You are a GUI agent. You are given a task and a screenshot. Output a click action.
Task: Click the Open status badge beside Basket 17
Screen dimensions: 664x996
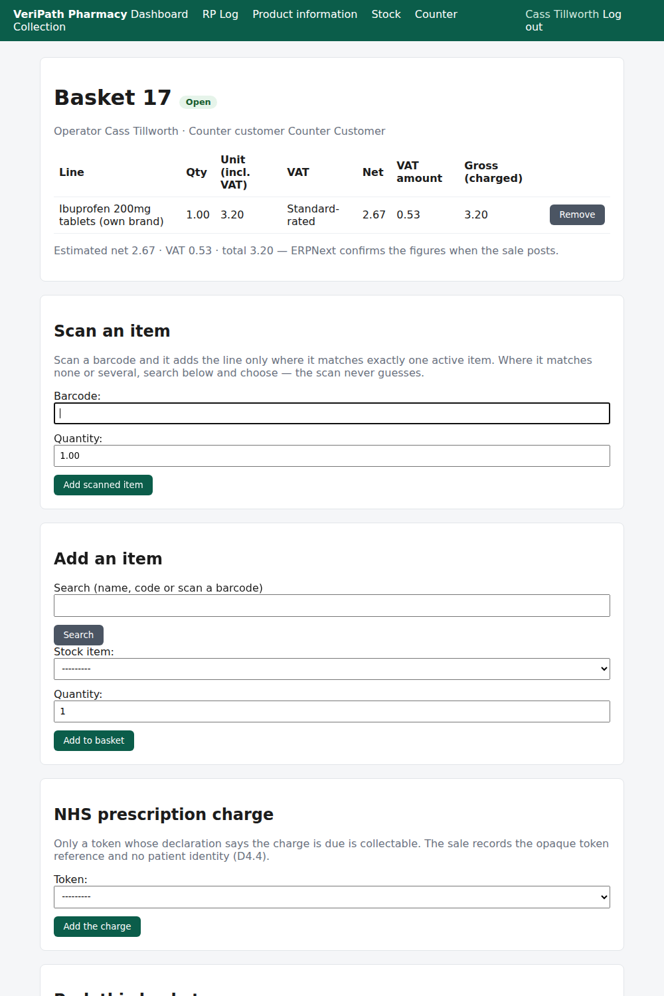click(198, 102)
